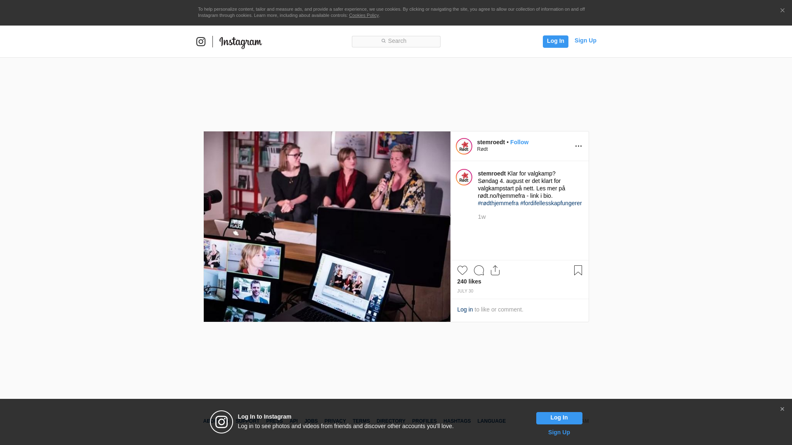Close the bottom login prompt banner

point(782,409)
